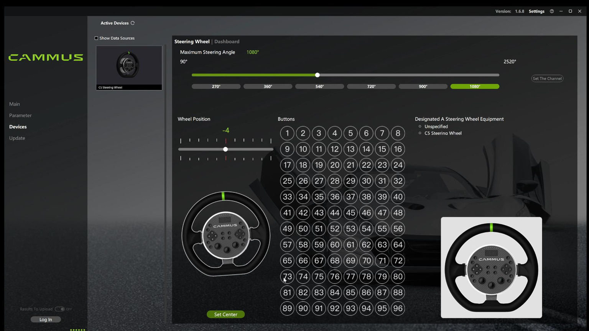
Task: Click the 1080° maximum angle value
Action: [253, 52]
